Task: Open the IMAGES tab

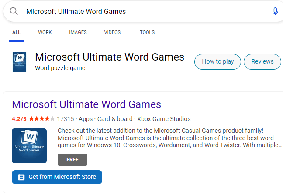Action: point(78,32)
